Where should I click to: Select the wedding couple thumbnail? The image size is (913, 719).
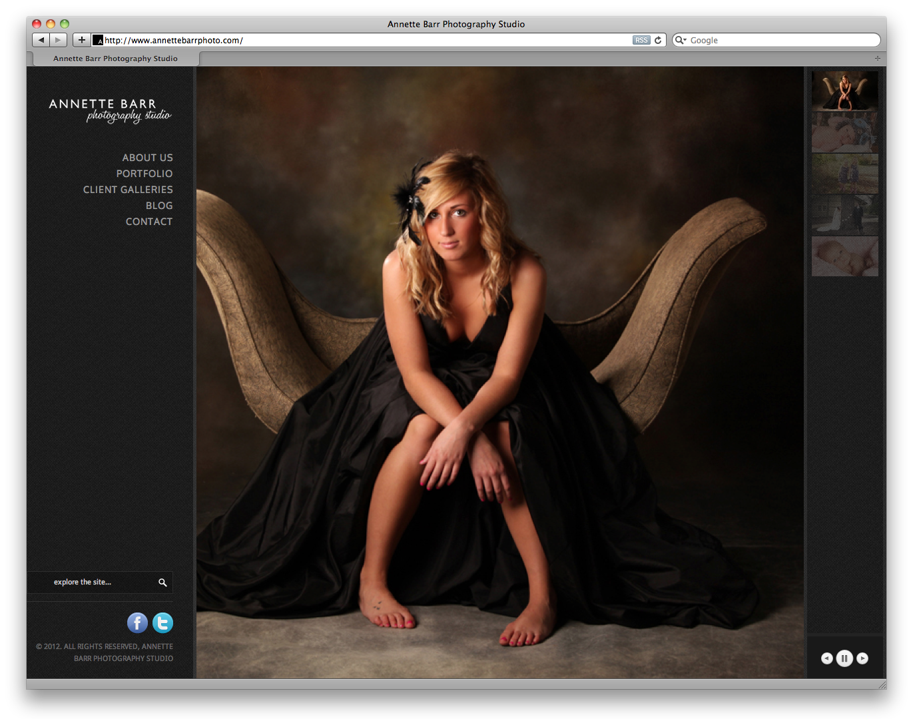click(x=844, y=215)
